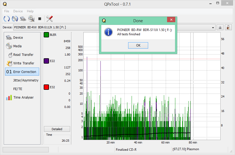
Task: Click the Time Analyser bar-chart icon
Action: point(9,98)
